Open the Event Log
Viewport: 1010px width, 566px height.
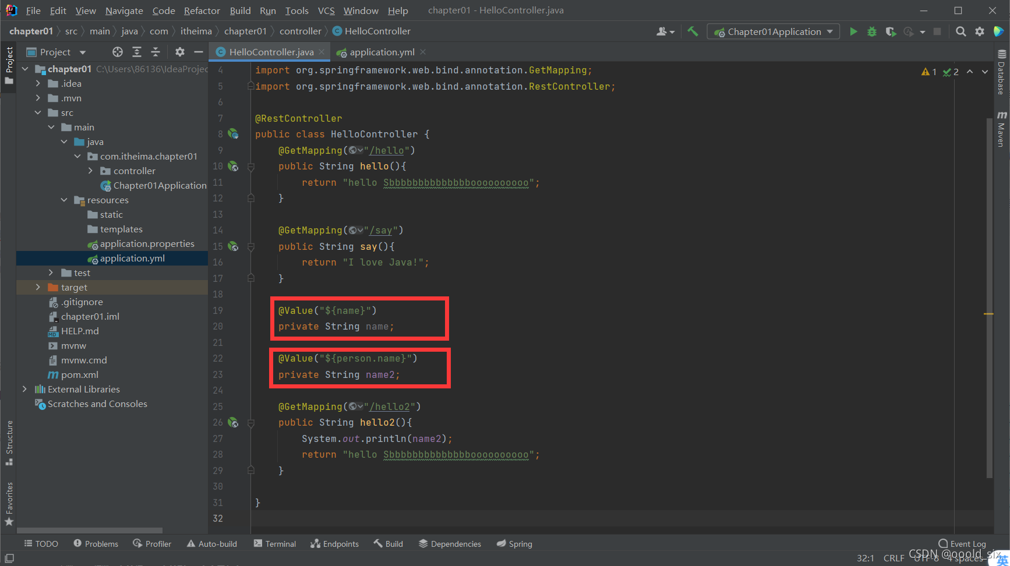click(x=962, y=544)
